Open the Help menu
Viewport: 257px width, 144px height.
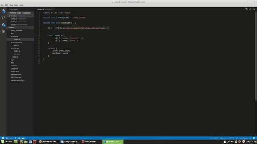[x=21, y=5]
